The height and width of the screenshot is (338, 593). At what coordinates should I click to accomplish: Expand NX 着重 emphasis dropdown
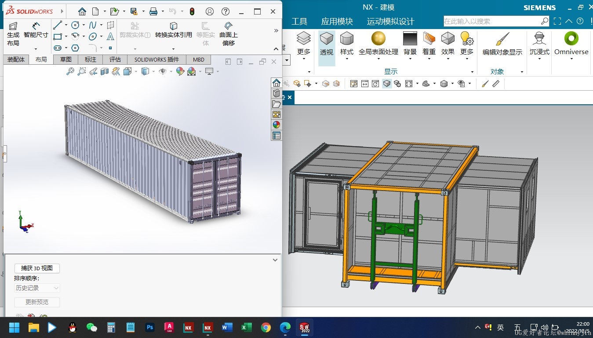[x=429, y=59]
